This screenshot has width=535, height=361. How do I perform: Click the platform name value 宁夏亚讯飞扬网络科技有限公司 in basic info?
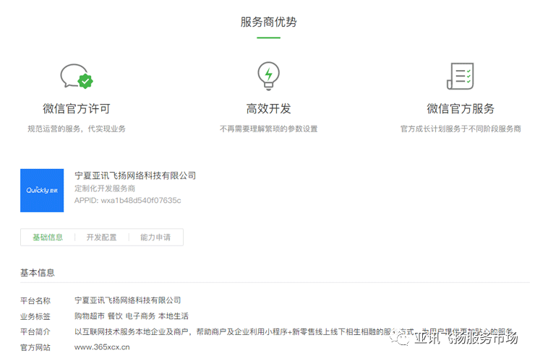[128, 300]
